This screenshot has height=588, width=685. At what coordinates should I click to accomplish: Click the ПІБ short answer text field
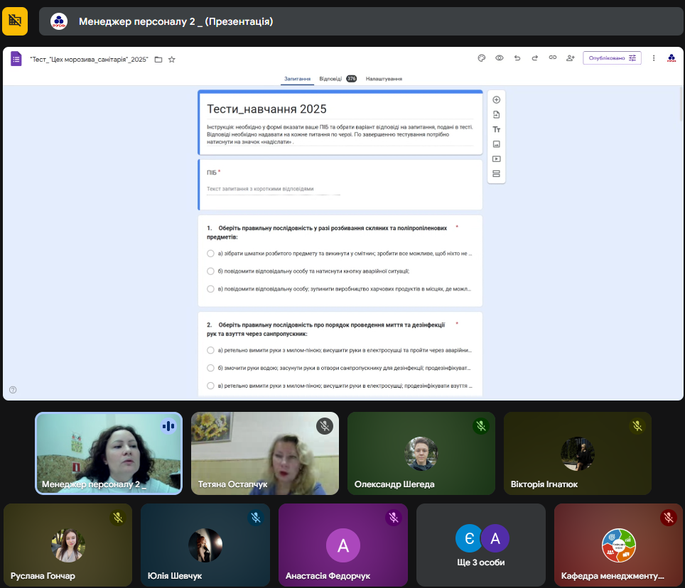[274, 189]
